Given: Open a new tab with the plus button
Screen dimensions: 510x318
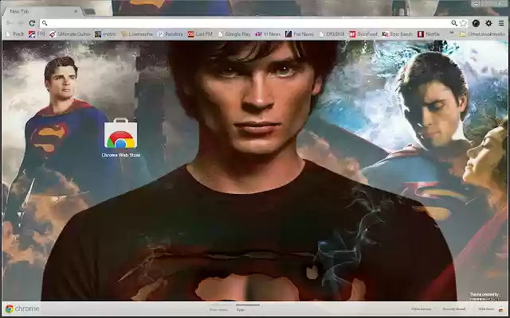Looking at the screenshot, I should 89,12.
